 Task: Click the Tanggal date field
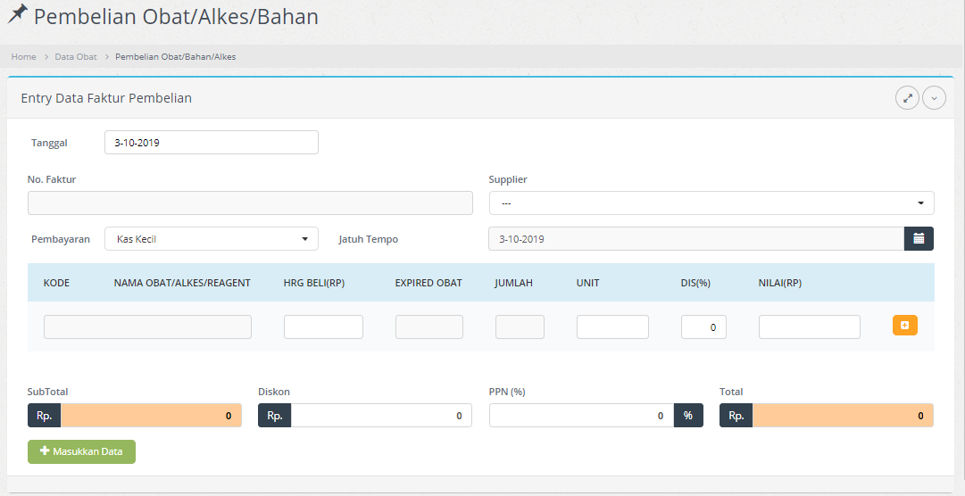tap(211, 143)
